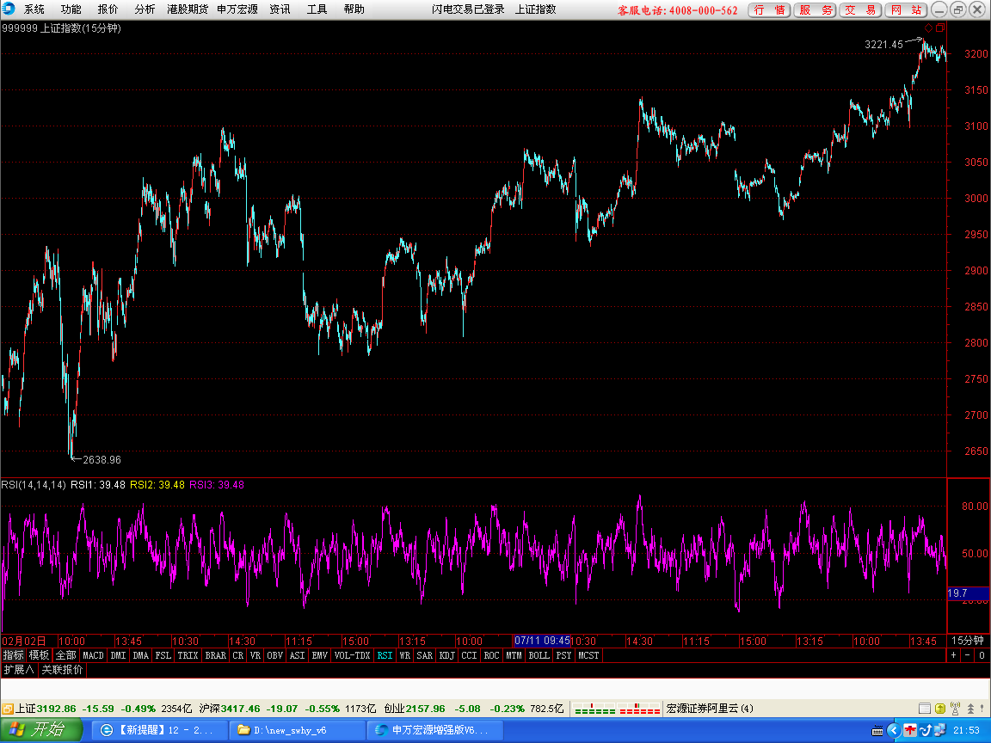The height and width of the screenshot is (743, 991).
Task: Open the list window icon in status bar
Action: pyautogui.click(x=924, y=709)
